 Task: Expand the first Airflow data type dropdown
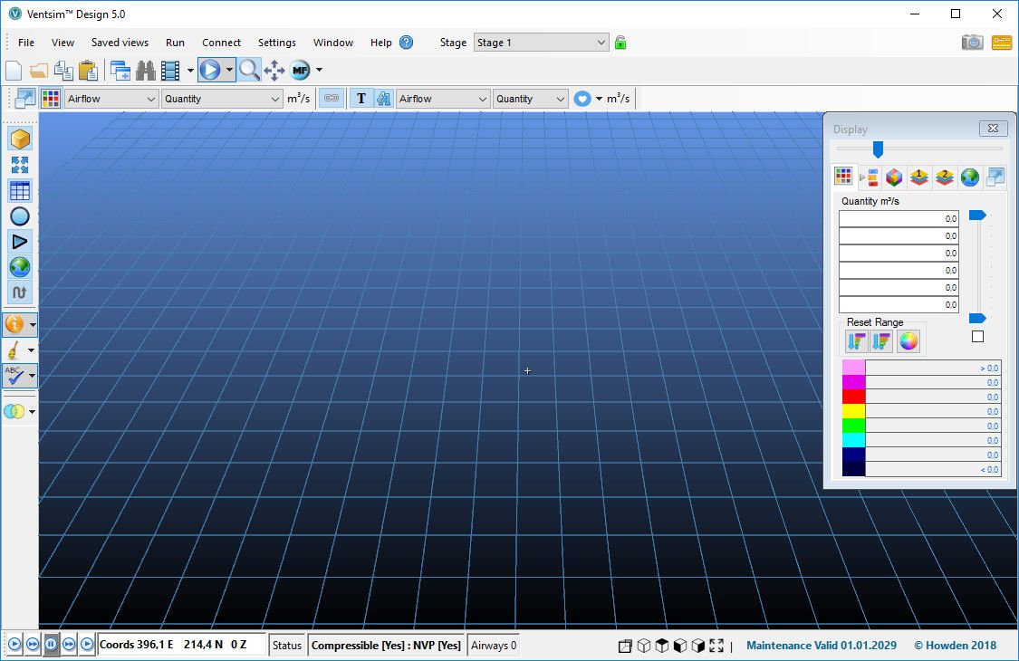pyautogui.click(x=111, y=99)
